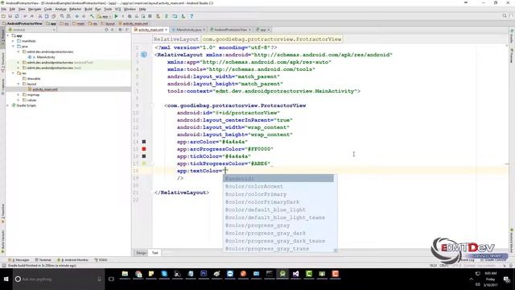Click the Open folder toolbar icon

click(x=3, y=16)
